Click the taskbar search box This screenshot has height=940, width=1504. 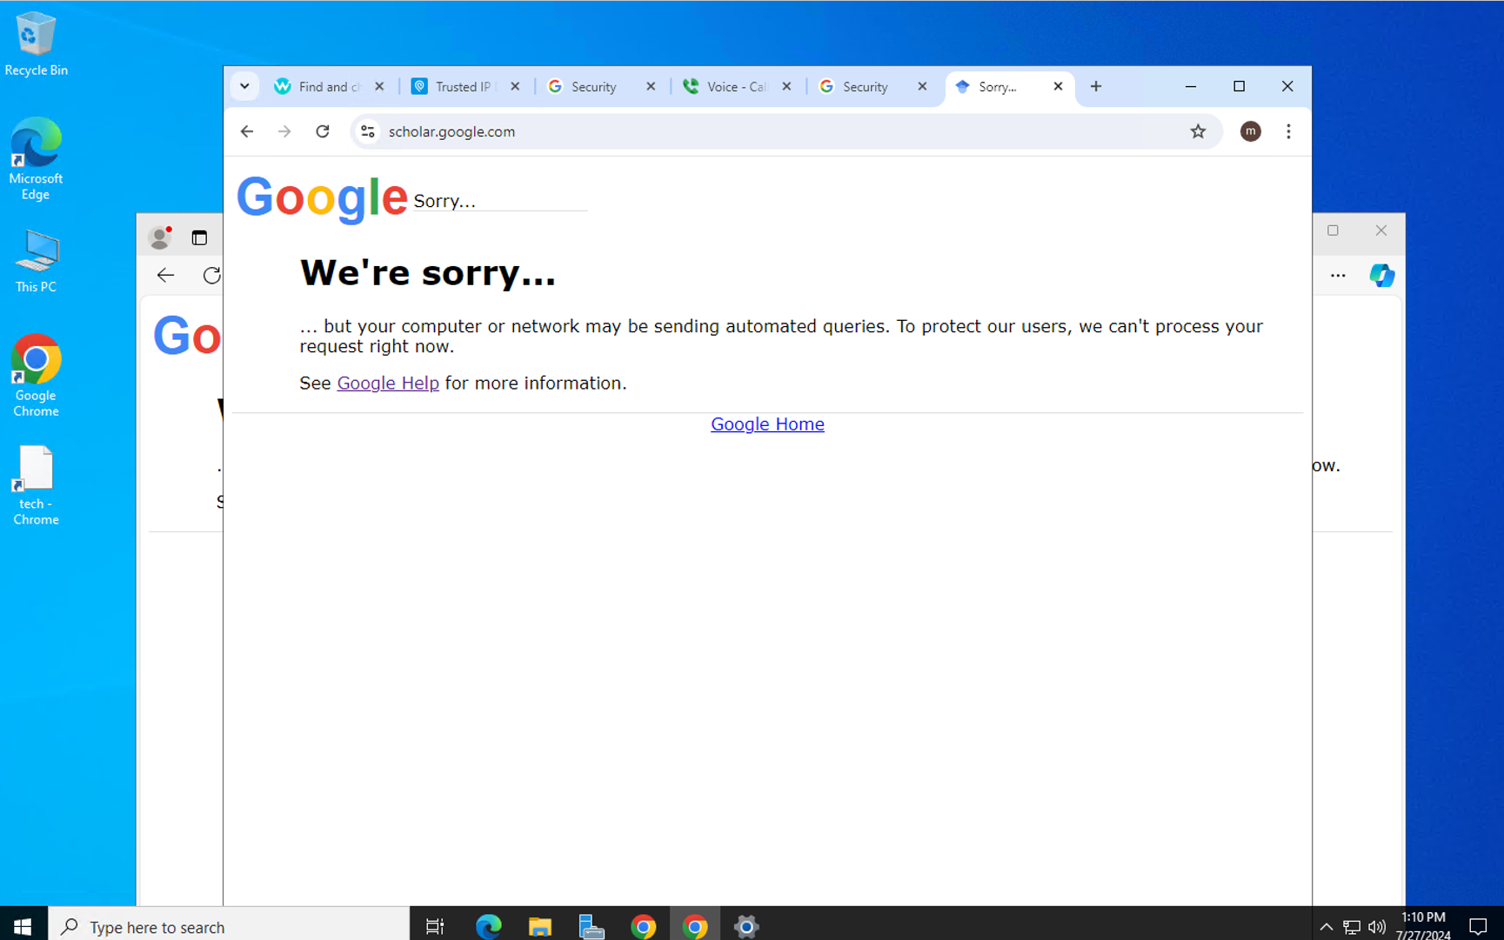[229, 926]
